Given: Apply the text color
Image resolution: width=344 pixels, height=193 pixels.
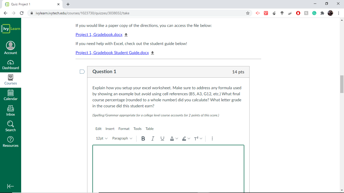Looking at the screenshot, I should 172,138.
